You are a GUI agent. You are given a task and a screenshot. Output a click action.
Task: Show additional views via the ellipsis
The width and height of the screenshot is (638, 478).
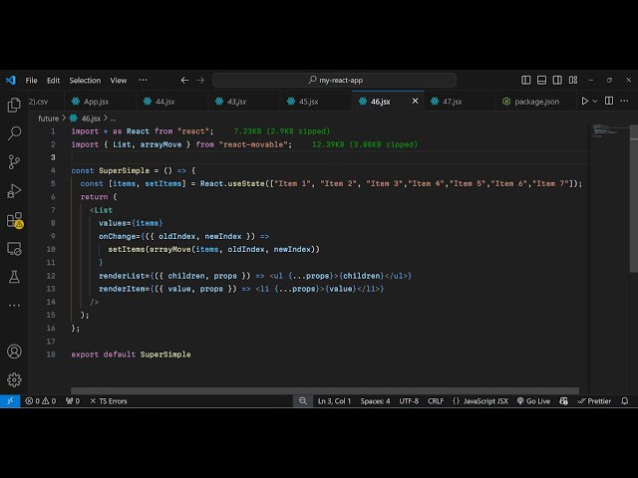(x=625, y=102)
